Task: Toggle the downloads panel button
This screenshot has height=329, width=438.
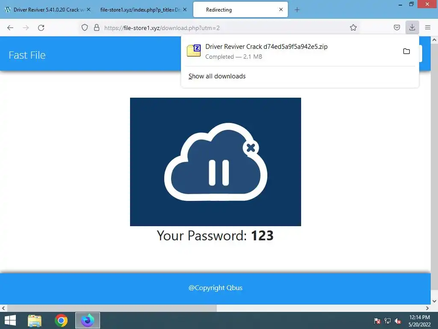Action: pos(412,27)
